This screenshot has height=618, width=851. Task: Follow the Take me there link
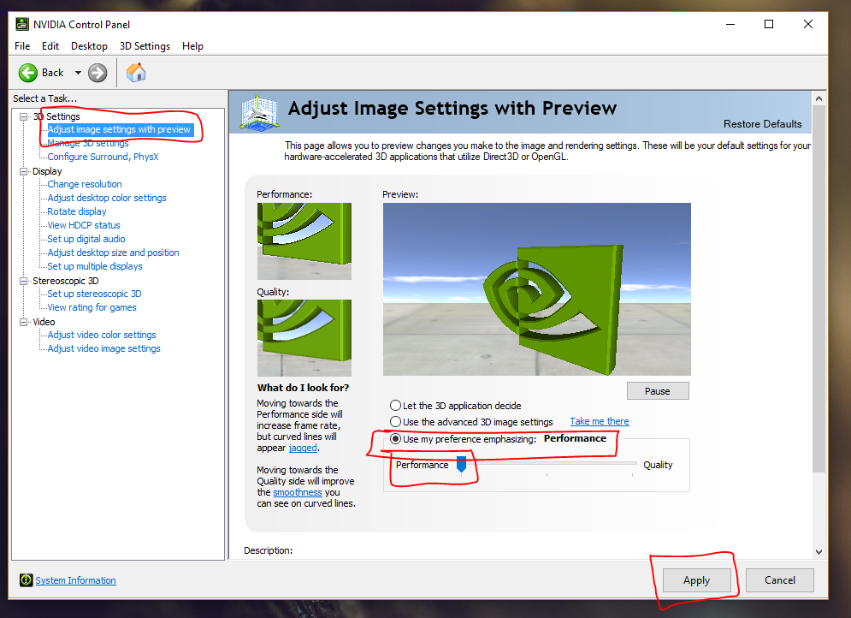tap(600, 421)
